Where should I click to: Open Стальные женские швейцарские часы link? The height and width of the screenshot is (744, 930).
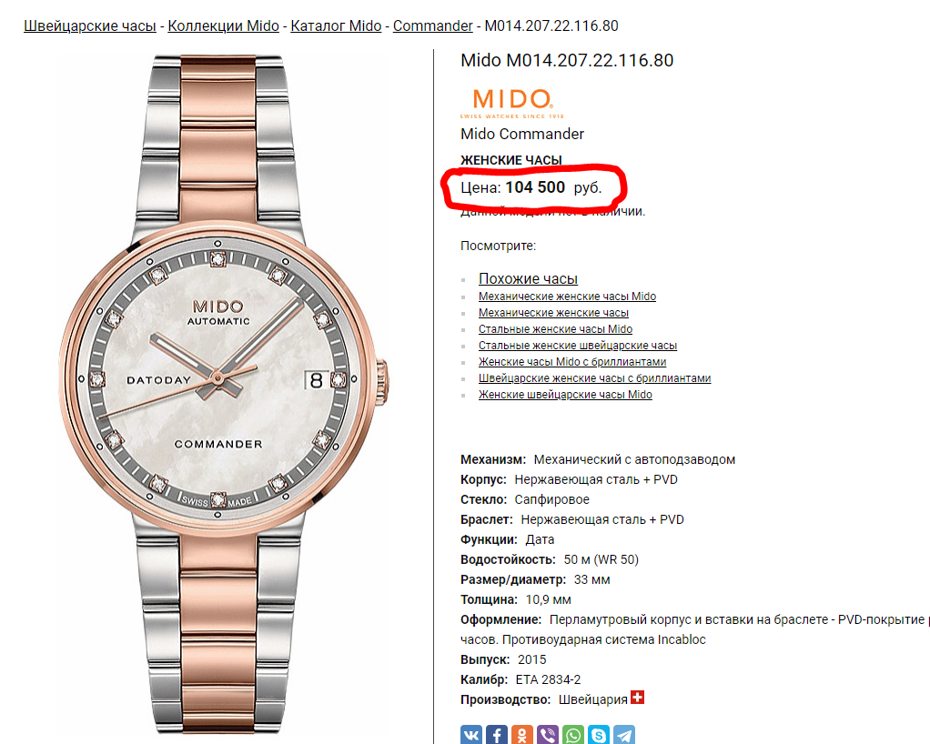pyautogui.click(x=578, y=346)
